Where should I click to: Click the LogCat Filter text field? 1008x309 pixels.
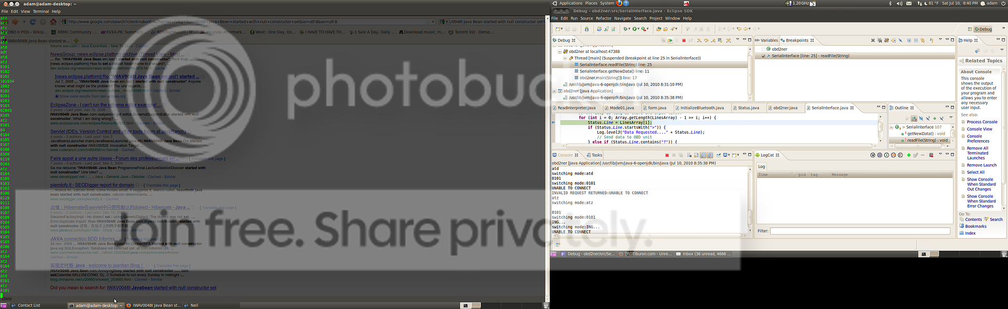(x=859, y=231)
